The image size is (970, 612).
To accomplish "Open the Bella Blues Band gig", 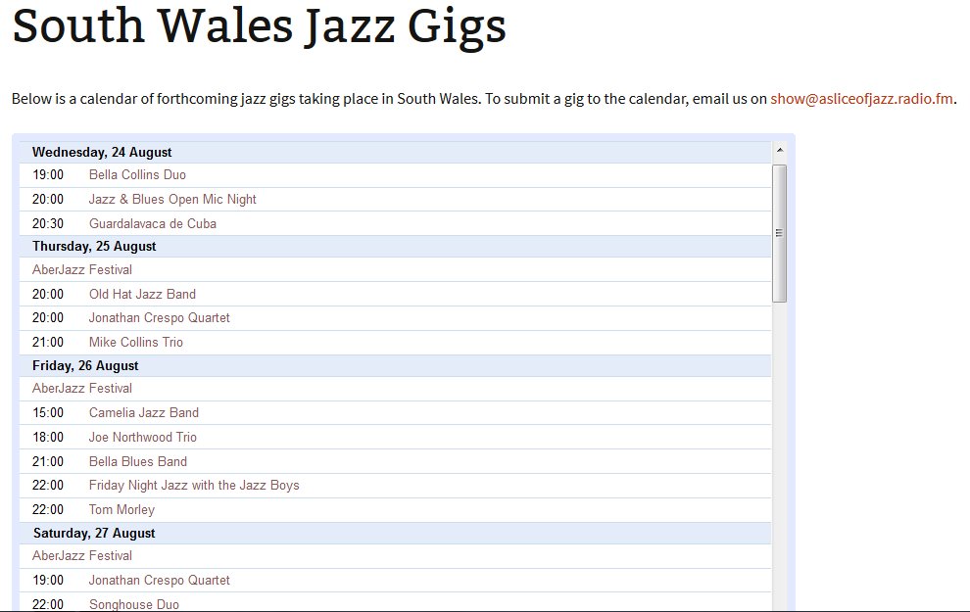I will [x=138, y=462].
